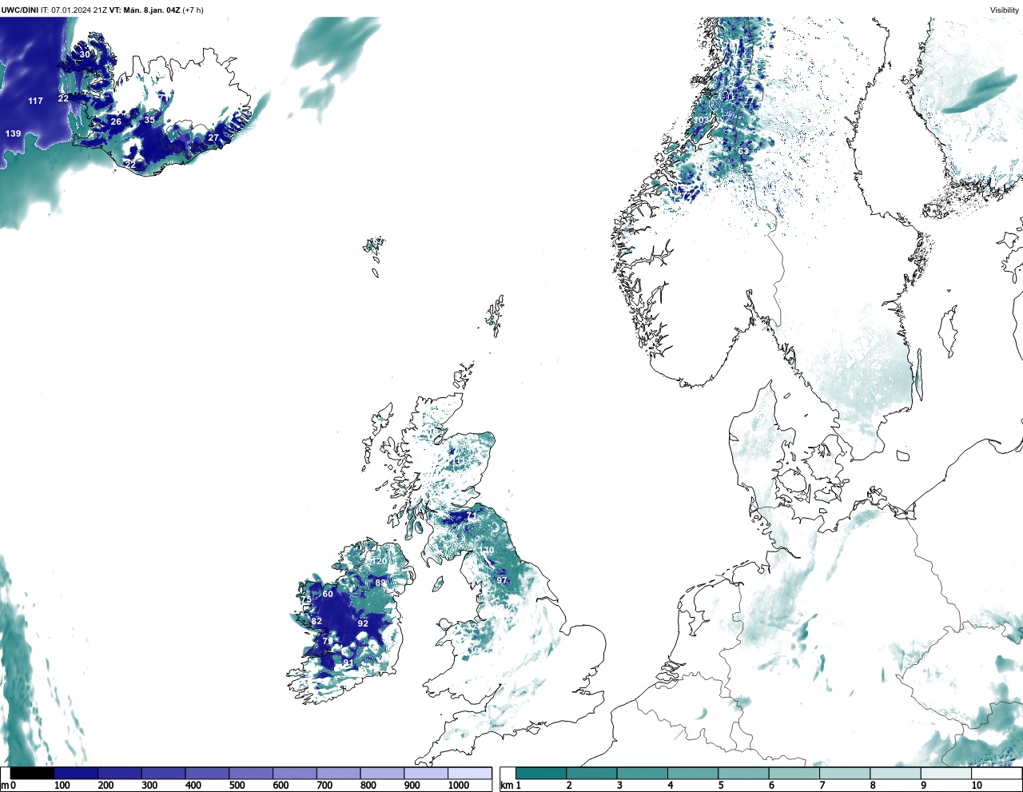1023x792 pixels.
Task: Click the 120 value over Northern Ireland
Action: point(379,561)
